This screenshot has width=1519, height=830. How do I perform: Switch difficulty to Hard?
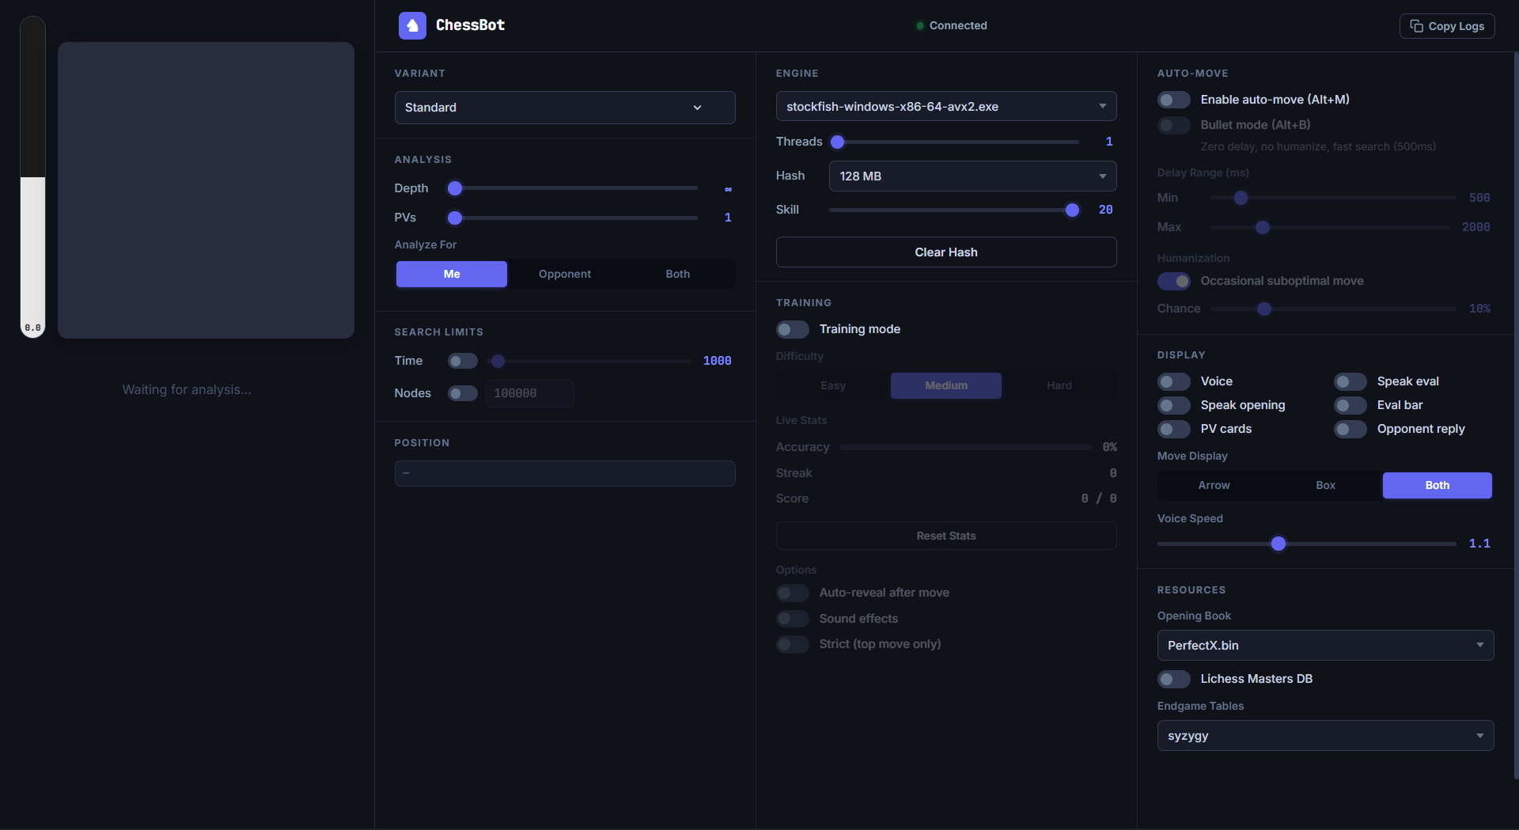tap(1059, 385)
